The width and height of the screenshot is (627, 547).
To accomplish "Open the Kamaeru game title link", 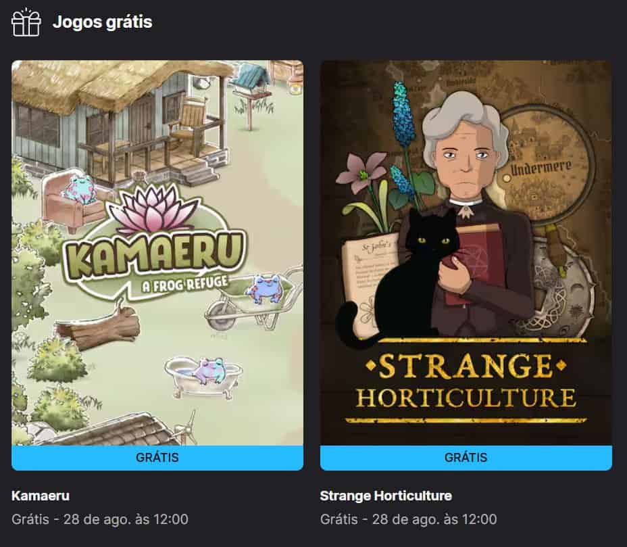I will (x=41, y=496).
